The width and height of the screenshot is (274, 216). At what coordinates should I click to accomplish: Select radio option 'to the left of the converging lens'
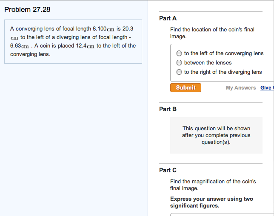(x=179, y=53)
